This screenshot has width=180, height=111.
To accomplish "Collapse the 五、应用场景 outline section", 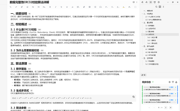I will click(142, 58).
